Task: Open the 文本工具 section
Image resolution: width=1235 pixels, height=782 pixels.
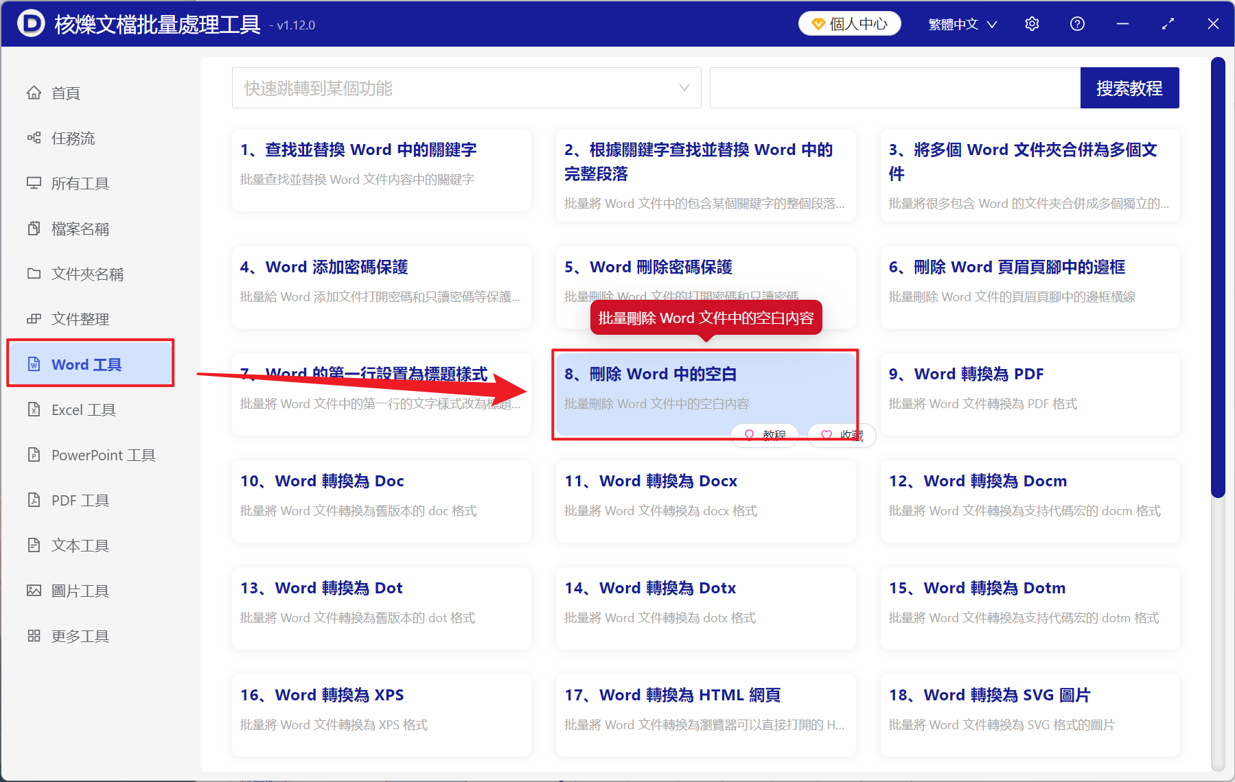Action: tap(79, 545)
